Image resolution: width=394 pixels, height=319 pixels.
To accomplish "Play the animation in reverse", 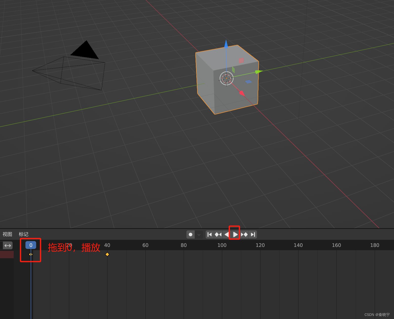I will click(227, 235).
